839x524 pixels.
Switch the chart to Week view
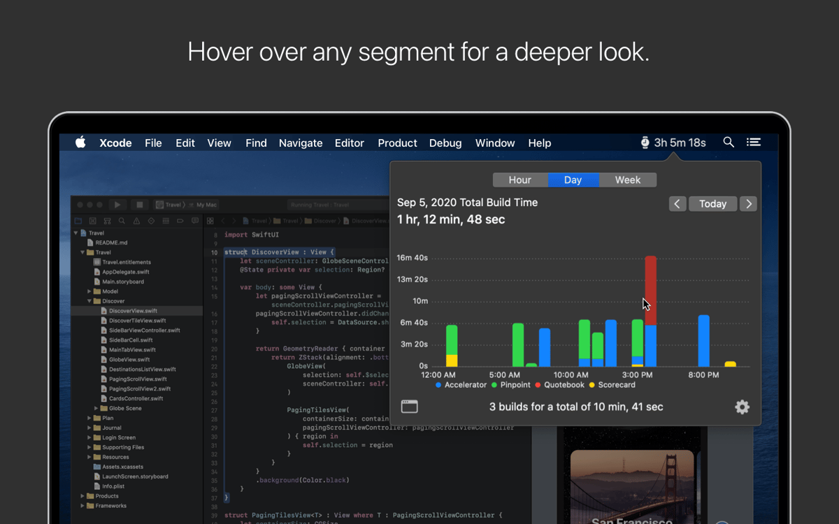pyautogui.click(x=627, y=180)
